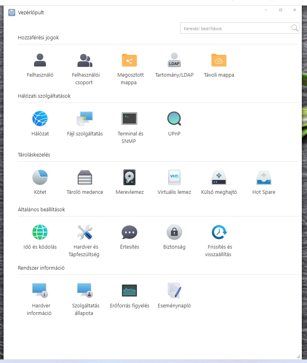
Task: Open the Szolgáltatás állapota icon
Action: click(x=85, y=290)
